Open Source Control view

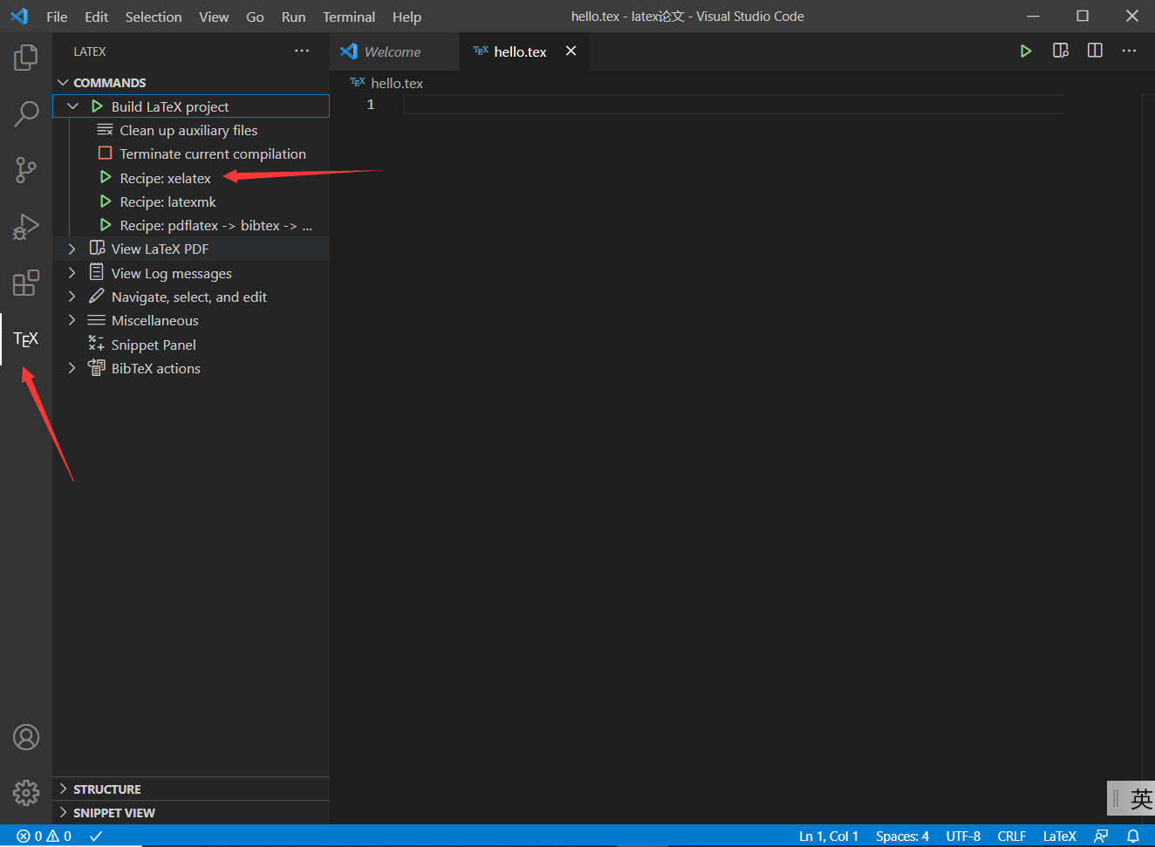[x=25, y=170]
